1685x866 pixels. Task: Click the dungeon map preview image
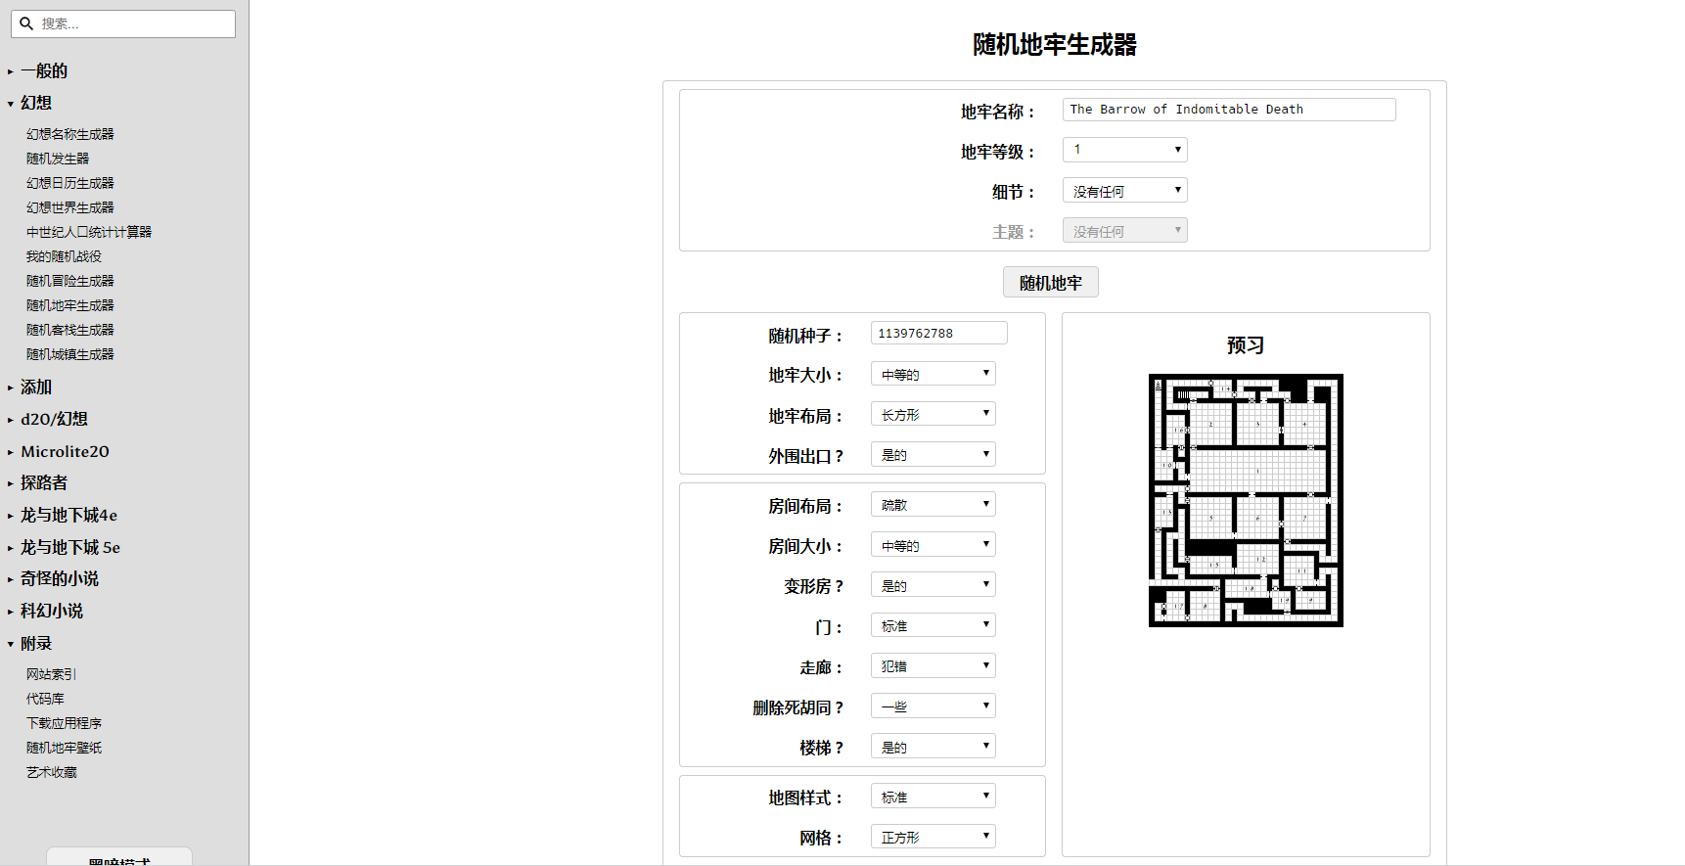[x=1246, y=500]
